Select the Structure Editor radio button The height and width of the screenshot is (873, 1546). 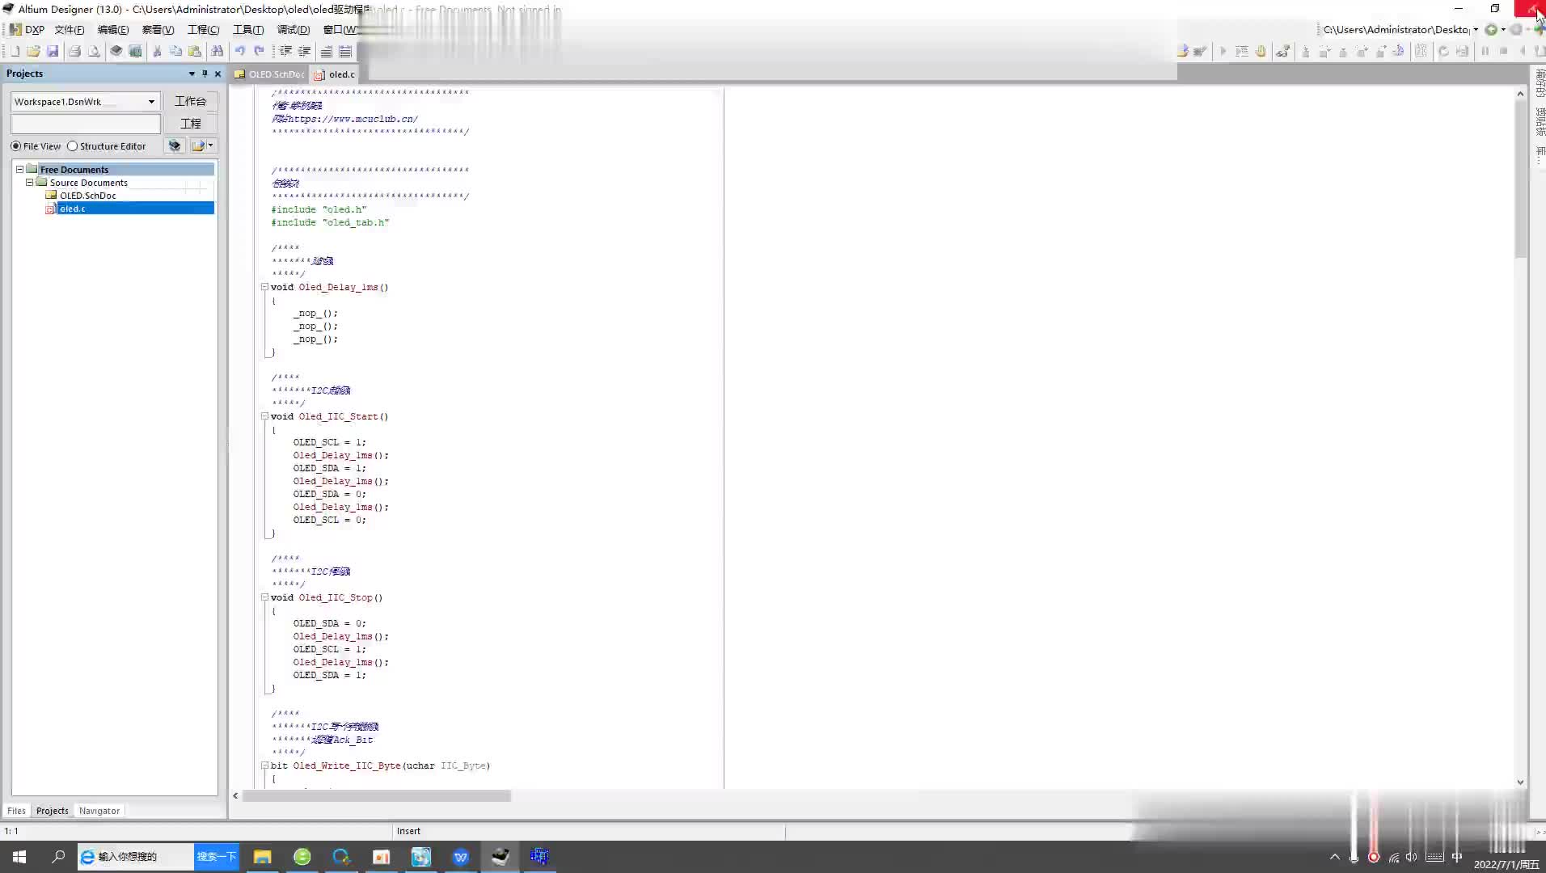pyautogui.click(x=73, y=146)
